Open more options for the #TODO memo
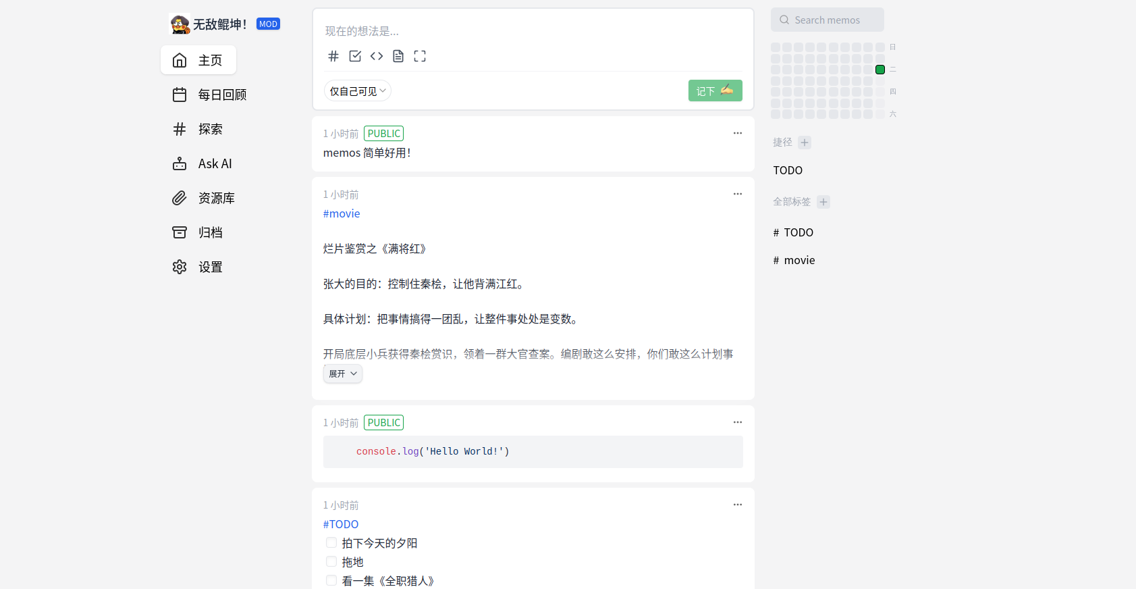1136x589 pixels. 738,505
